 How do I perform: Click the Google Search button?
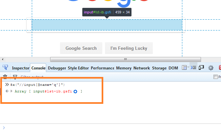point(81,48)
